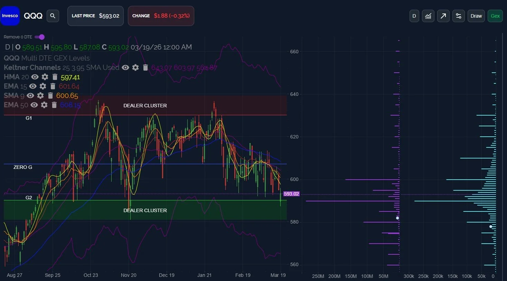Click the G2 level label

click(x=29, y=198)
